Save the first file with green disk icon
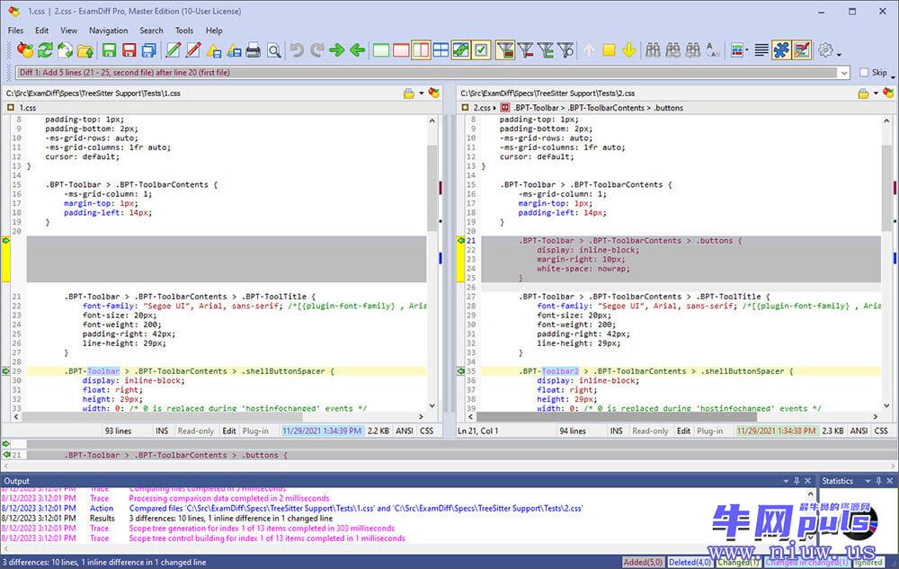Image resolution: width=899 pixels, height=569 pixels. coord(109,50)
